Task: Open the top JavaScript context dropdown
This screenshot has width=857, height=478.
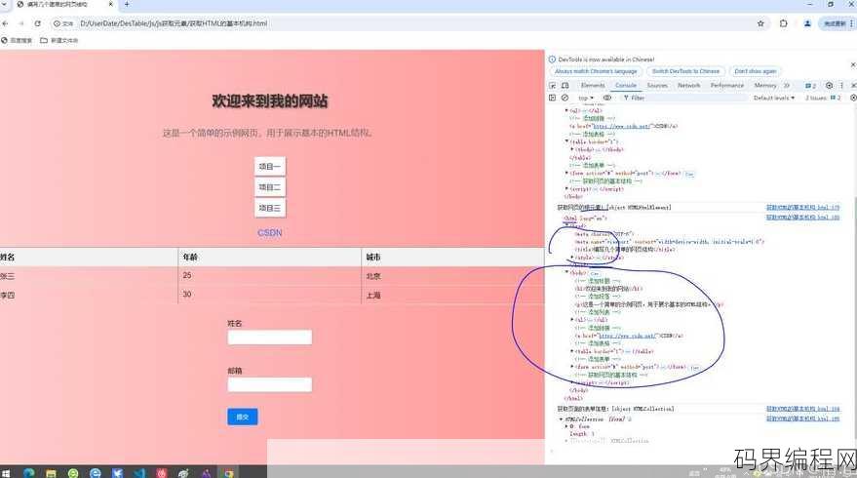Action: [x=586, y=98]
